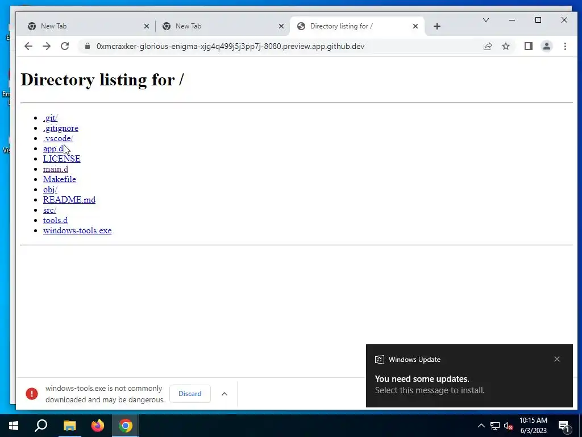
Task: Select the Chrome taskbar icon
Action: [126, 426]
